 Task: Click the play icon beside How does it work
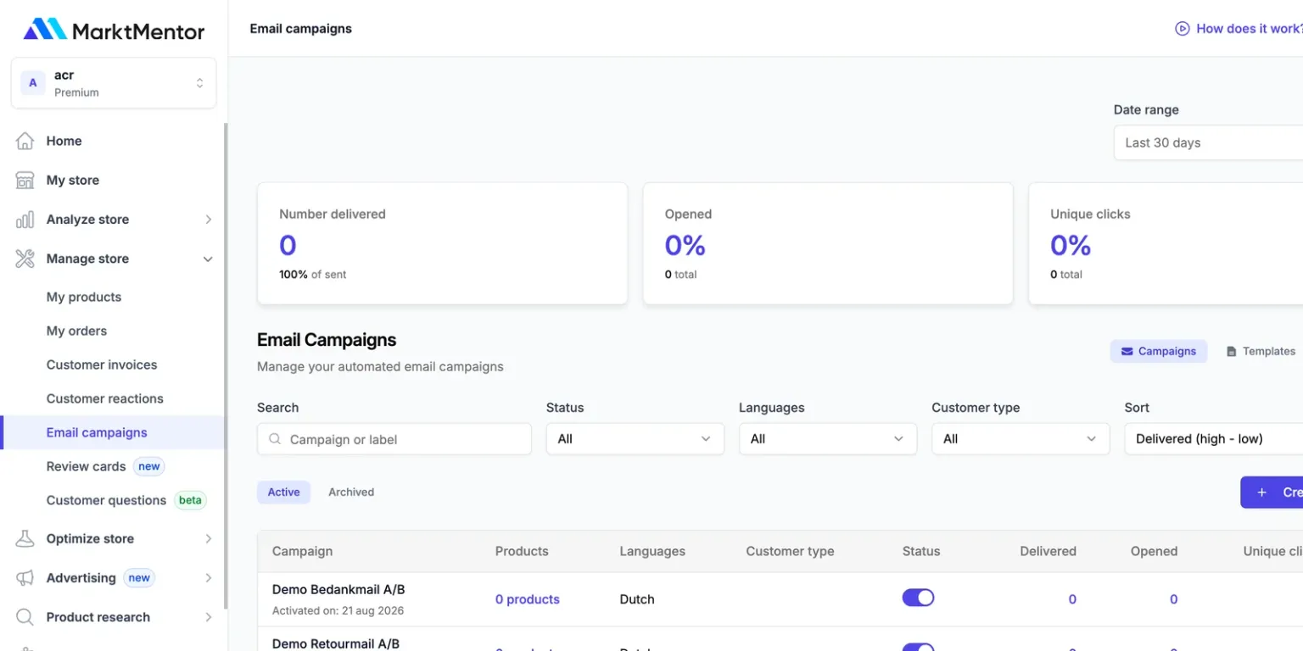pos(1182,29)
